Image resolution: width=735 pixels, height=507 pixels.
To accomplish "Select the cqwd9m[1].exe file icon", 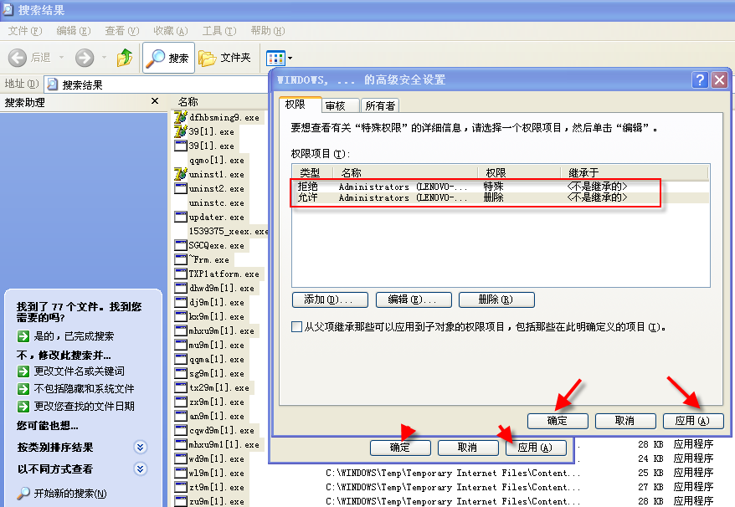I will pos(181,430).
